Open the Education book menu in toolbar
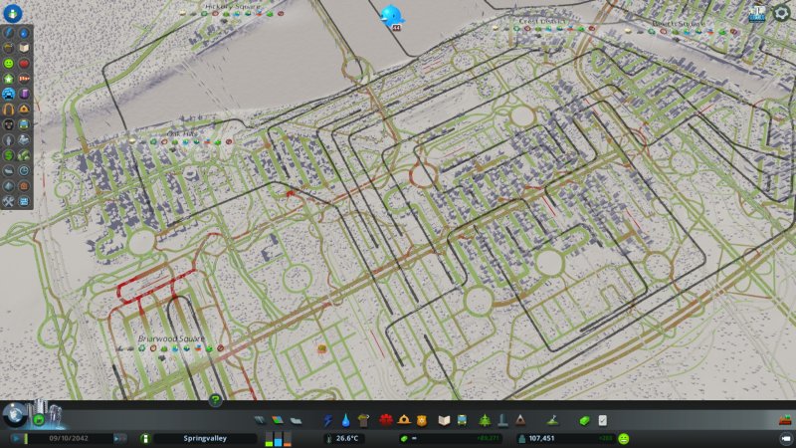Screen dimensions: 796x448 point(444,420)
